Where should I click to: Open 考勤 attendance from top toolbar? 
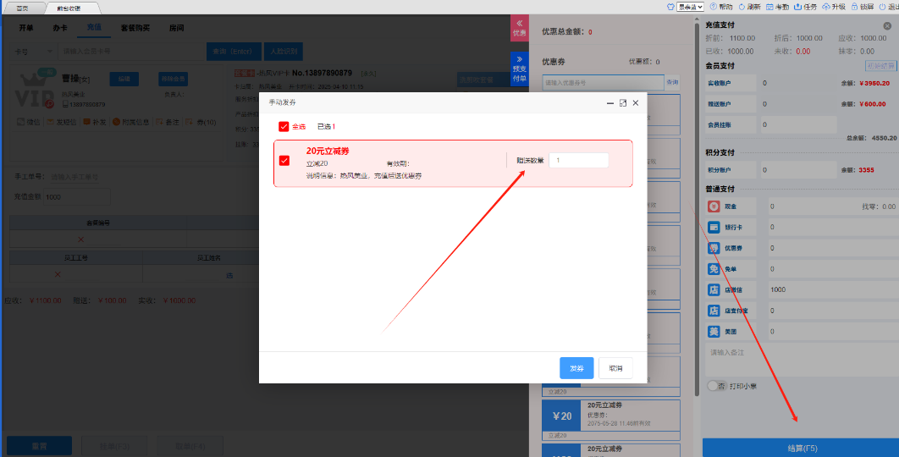(x=770, y=6)
